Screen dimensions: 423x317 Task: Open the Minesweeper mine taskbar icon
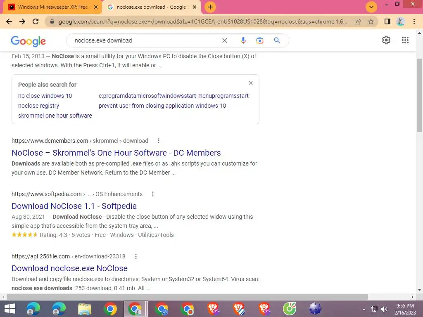point(315,309)
